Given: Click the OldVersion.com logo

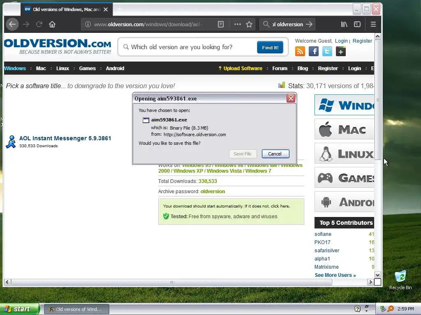Looking at the screenshot, I should coord(58,46).
